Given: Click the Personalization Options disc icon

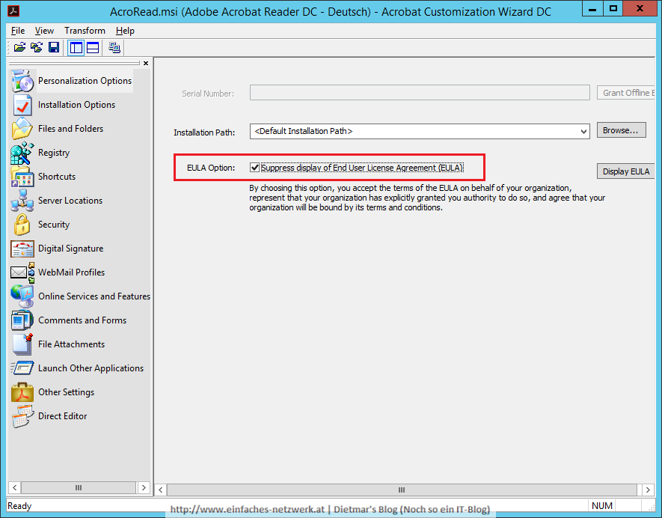Looking at the screenshot, I should coord(22,81).
